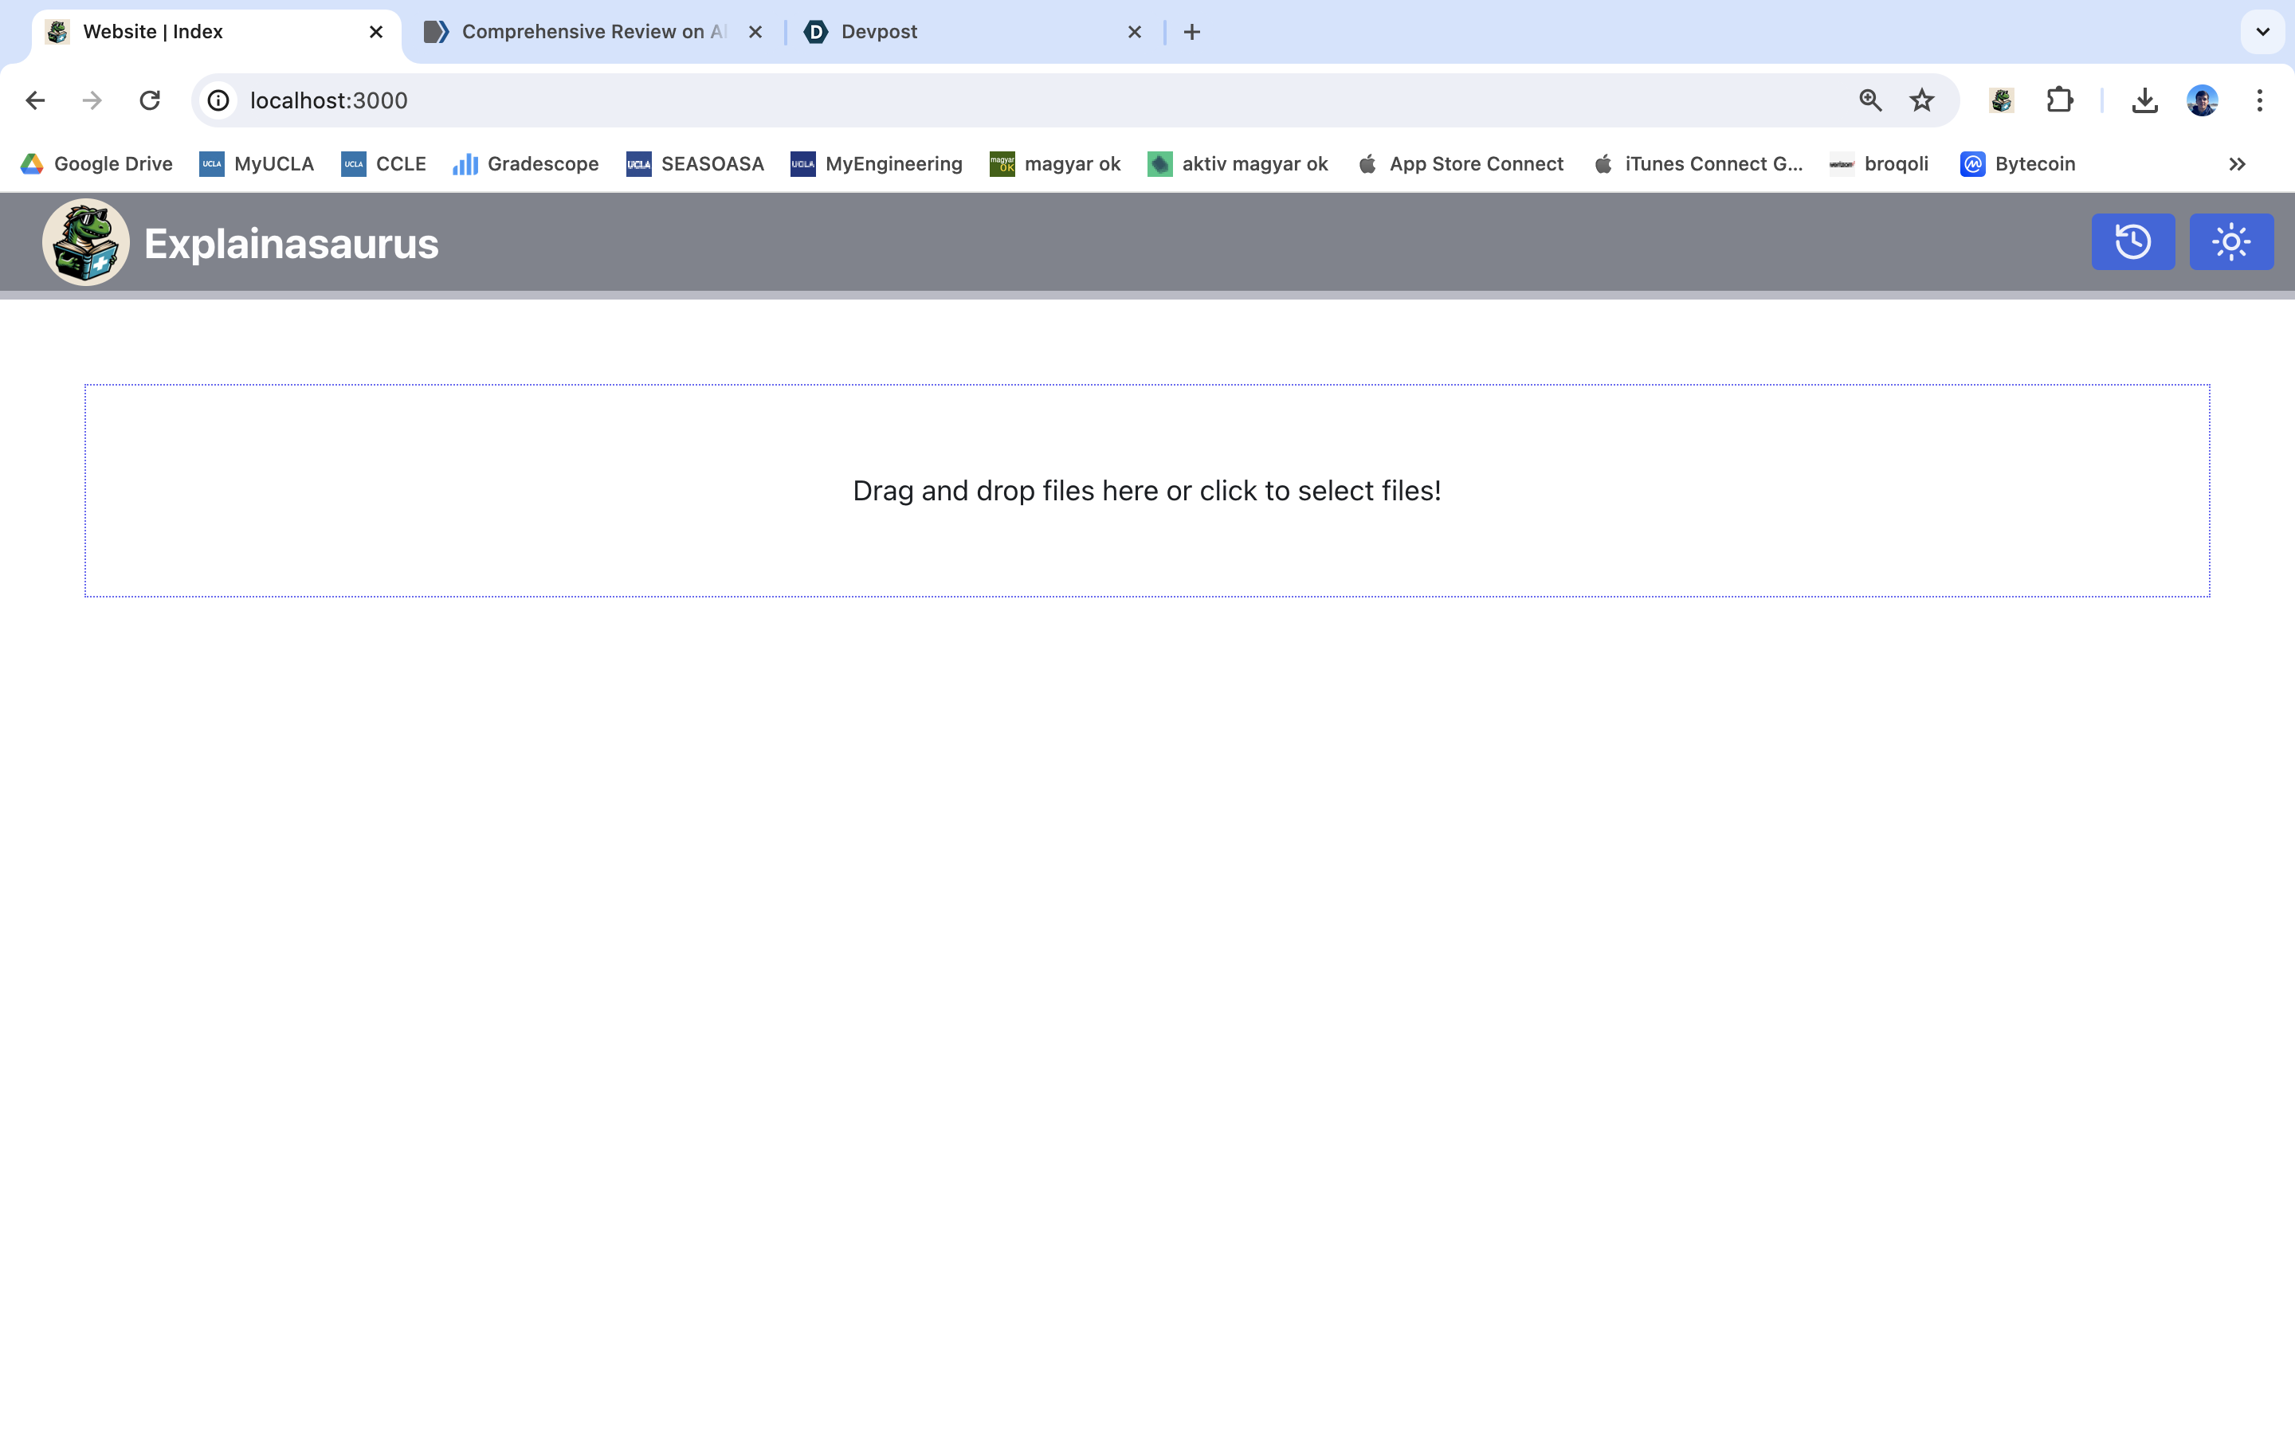
Task: Open the browser Downloads icon
Action: tap(2144, 100)
